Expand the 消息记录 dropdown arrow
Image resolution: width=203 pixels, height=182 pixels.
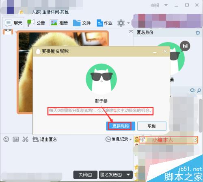[x=131, y=139]
